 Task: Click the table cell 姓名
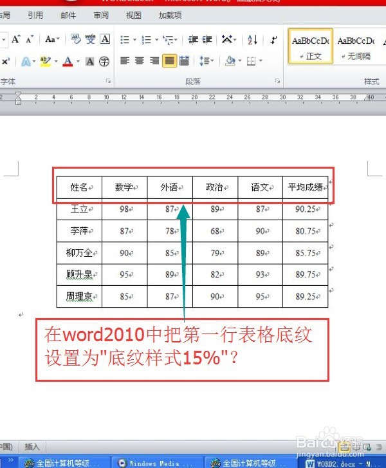(79, 187)
